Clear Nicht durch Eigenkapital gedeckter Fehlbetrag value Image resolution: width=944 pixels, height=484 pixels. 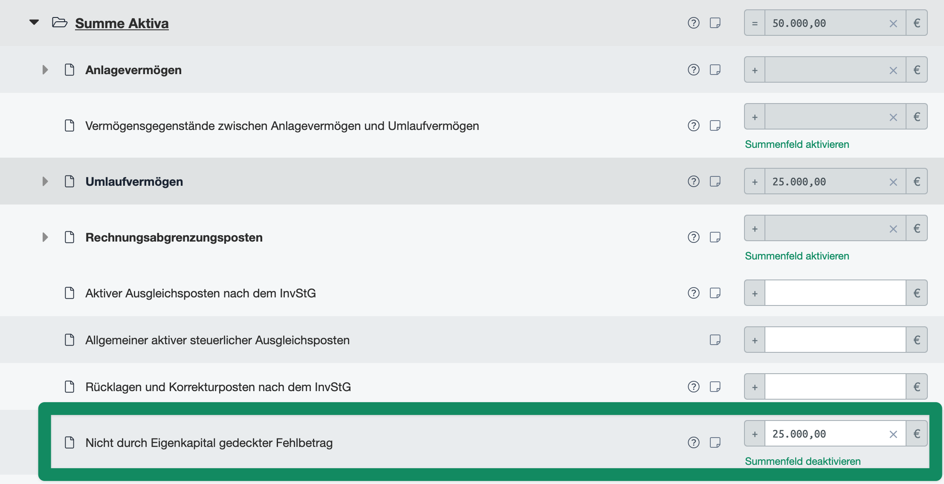pyautogui.click(x=893, y=435)
